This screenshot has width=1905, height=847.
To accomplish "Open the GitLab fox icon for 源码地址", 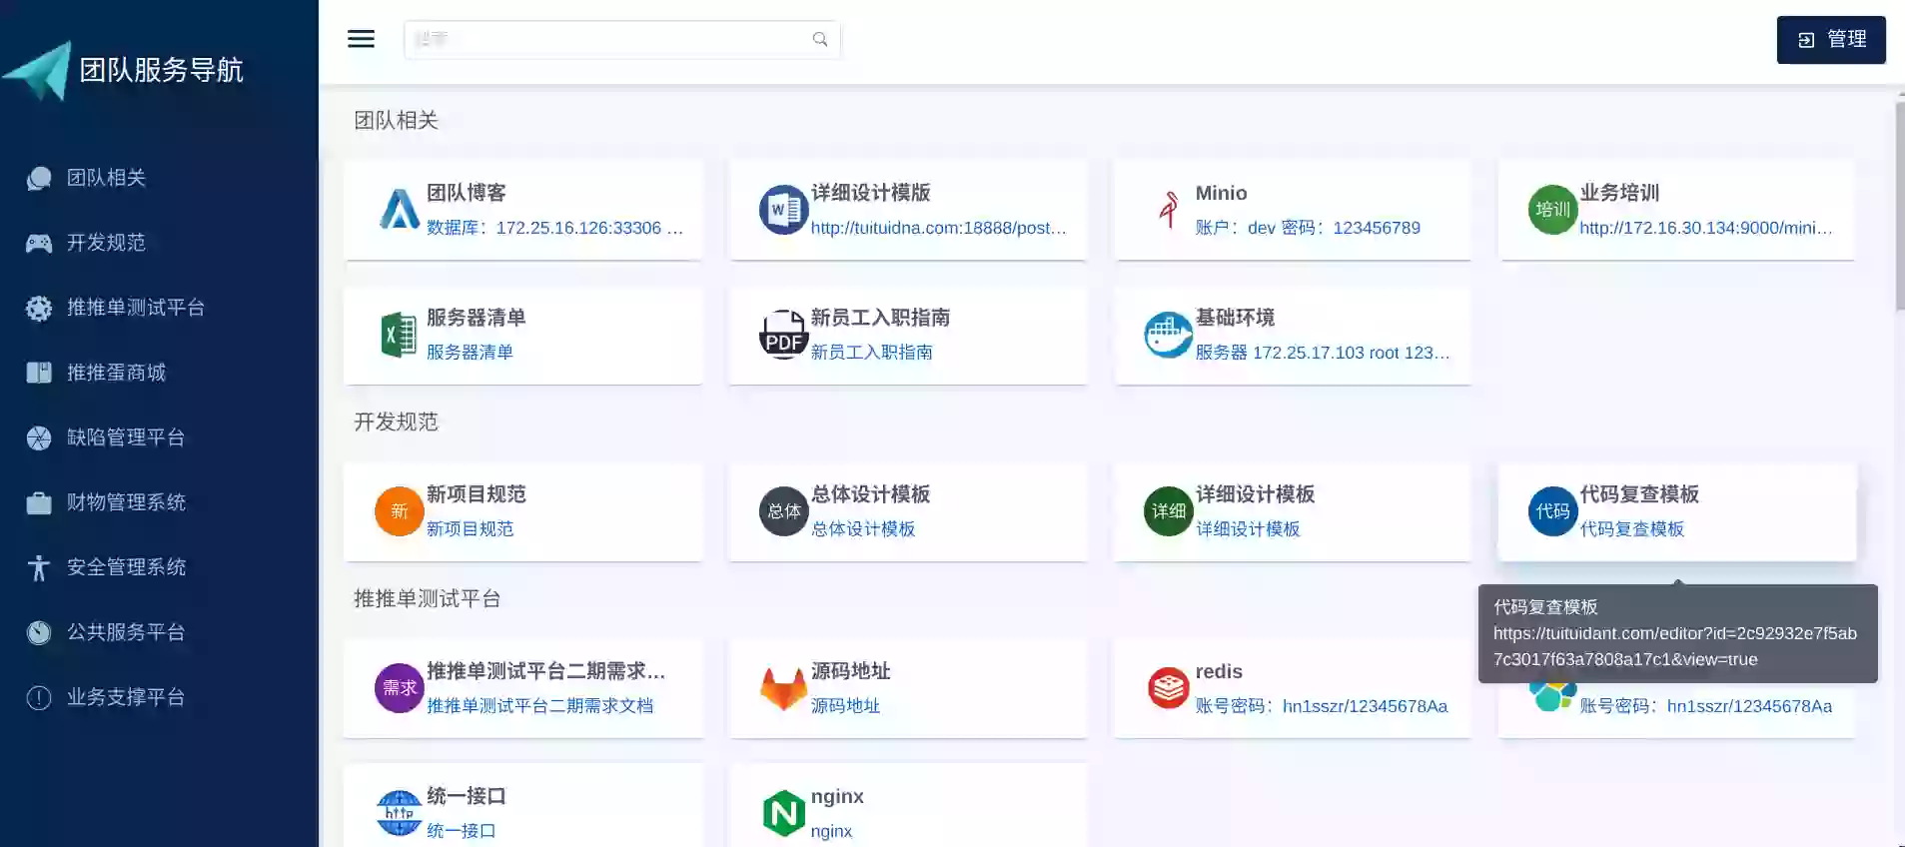I will click(x=783, y=688).
